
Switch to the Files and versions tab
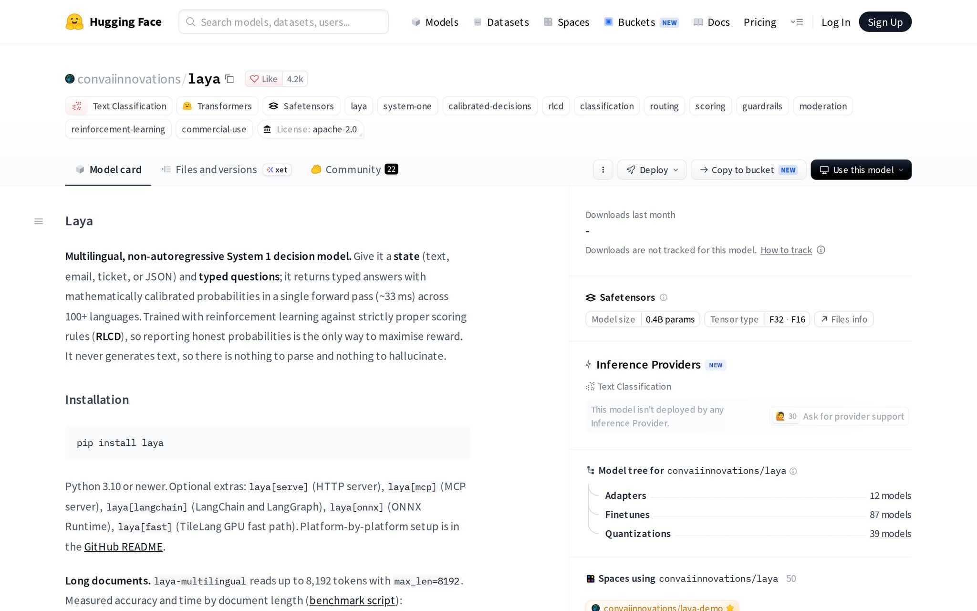pyautogui.click(x=226, y=169)
